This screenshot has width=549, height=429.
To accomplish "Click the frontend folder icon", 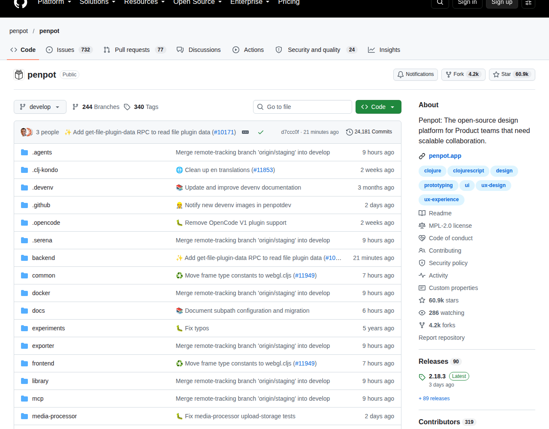I will click(24, 363).
